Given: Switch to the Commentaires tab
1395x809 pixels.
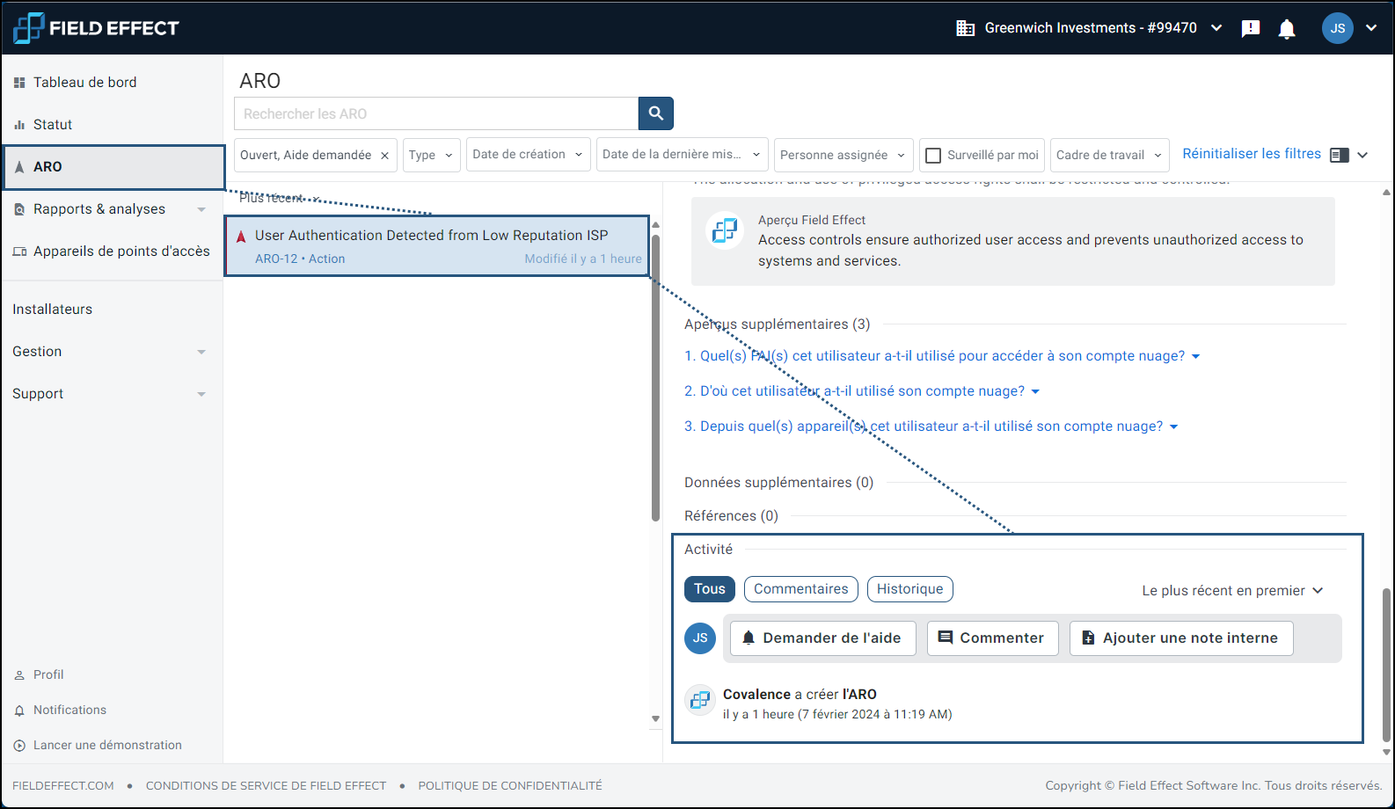Looking at the screenshot, I should [801, 589].
